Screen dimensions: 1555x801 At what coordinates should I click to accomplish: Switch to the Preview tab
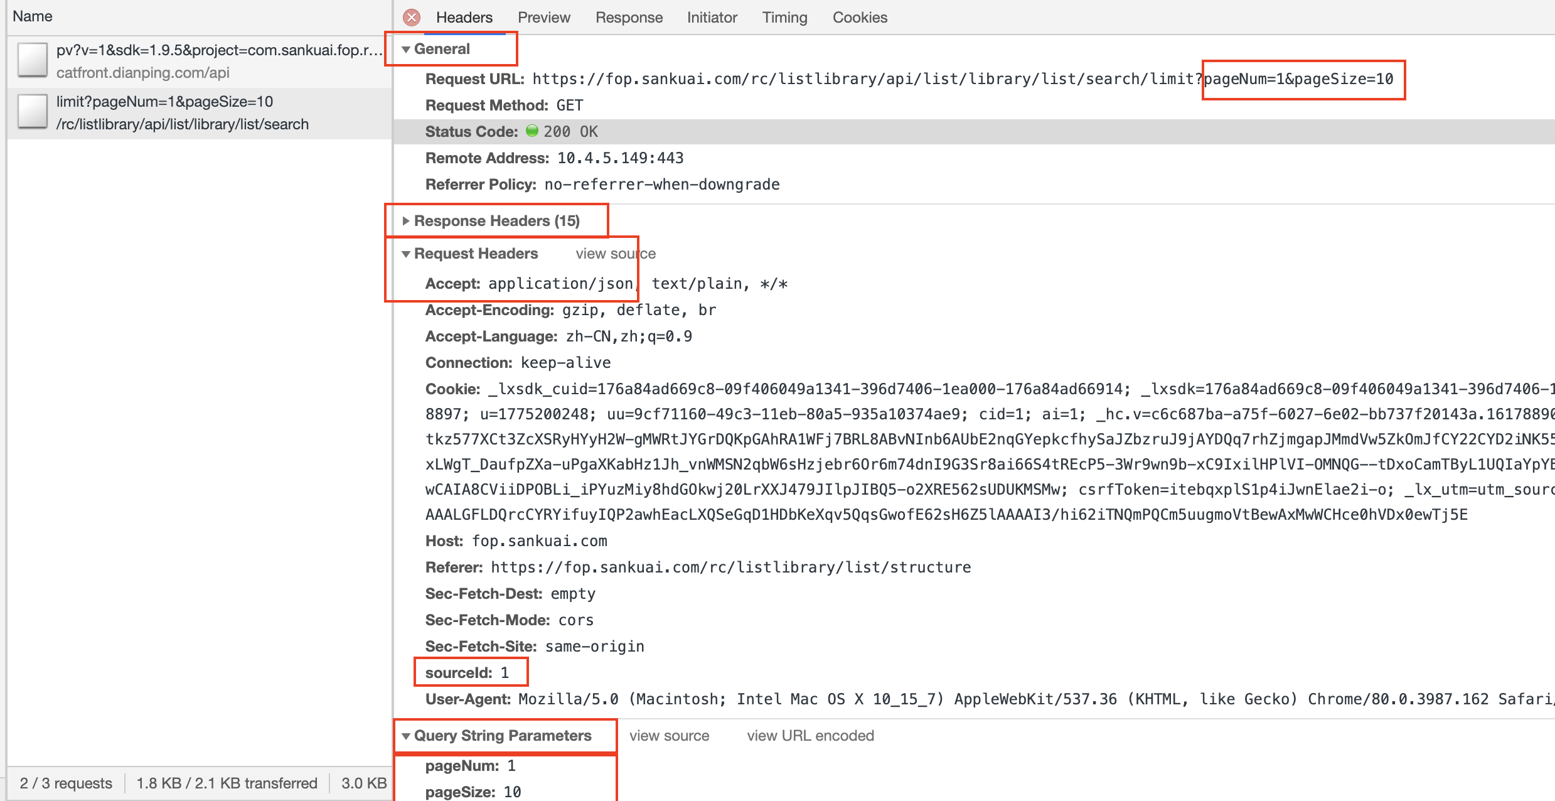pyautogui.click(x=543, y=18)
